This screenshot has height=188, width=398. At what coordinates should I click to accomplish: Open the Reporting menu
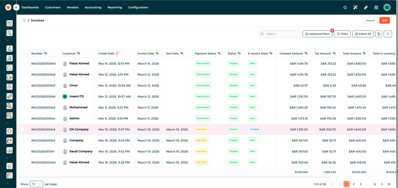[115, 7]
